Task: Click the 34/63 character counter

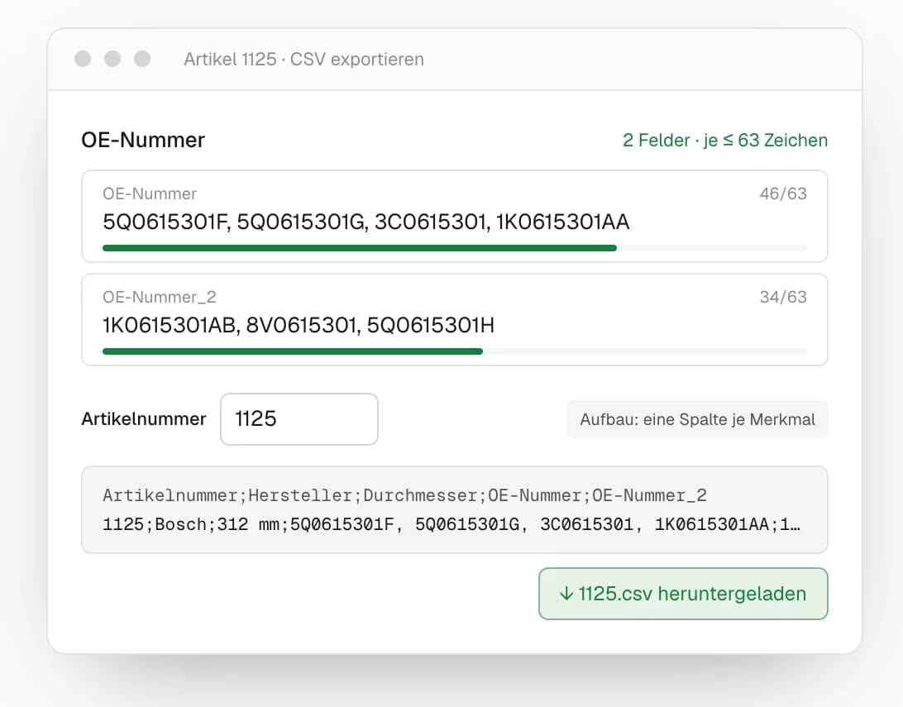Action: pyautogui.click(x=782, y=297)
